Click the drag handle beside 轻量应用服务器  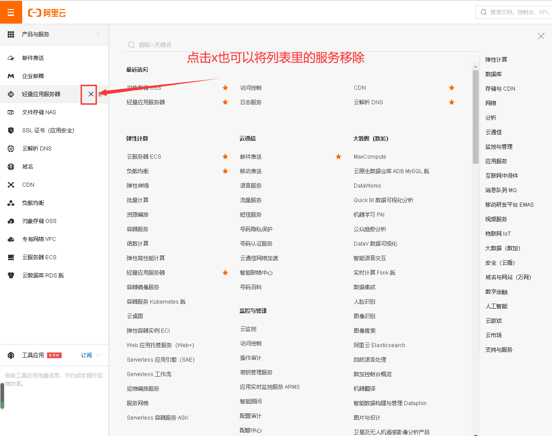tap(100, 94)
